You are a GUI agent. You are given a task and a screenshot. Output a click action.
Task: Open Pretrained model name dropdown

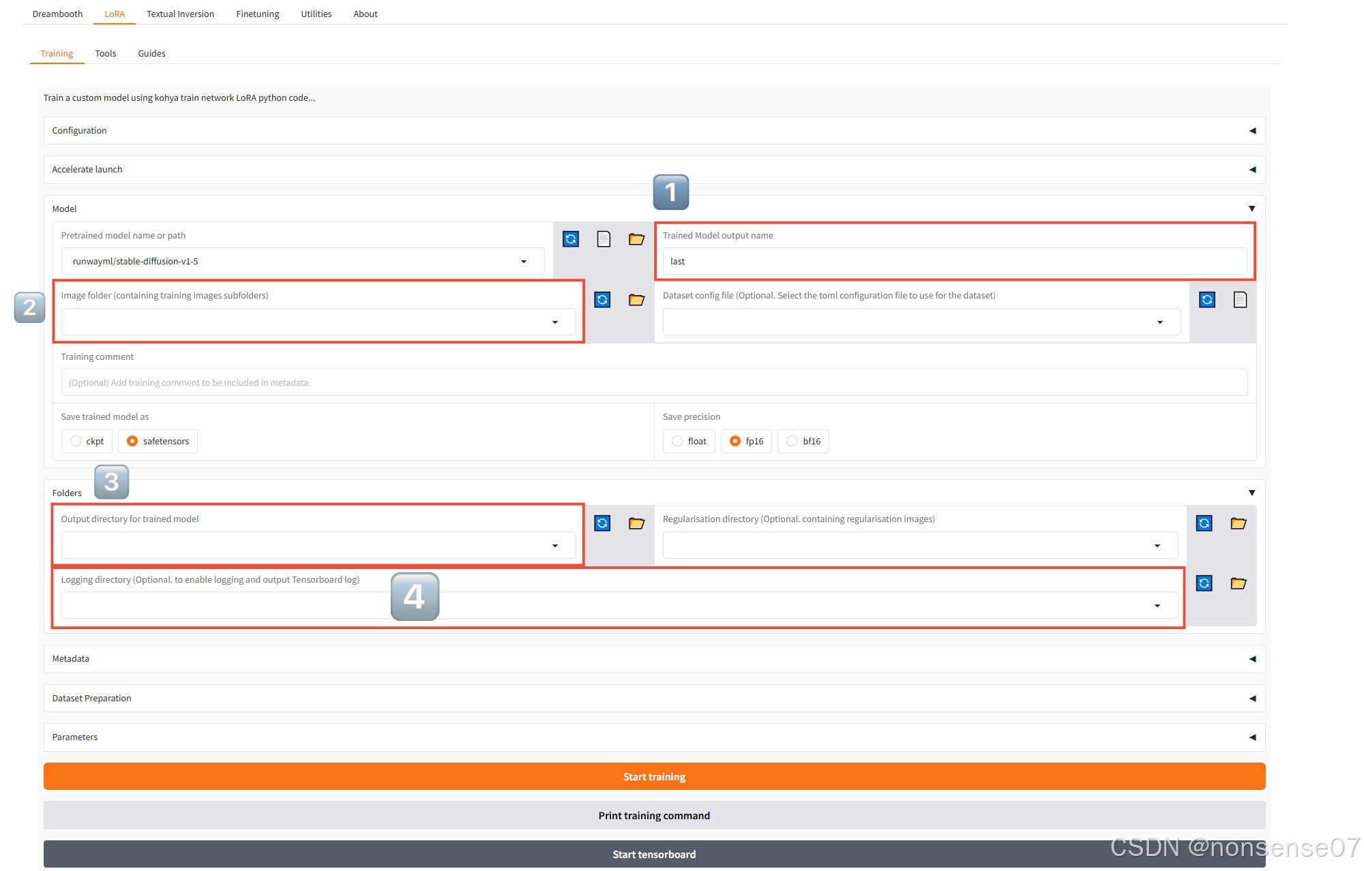[x=523, y=262]
